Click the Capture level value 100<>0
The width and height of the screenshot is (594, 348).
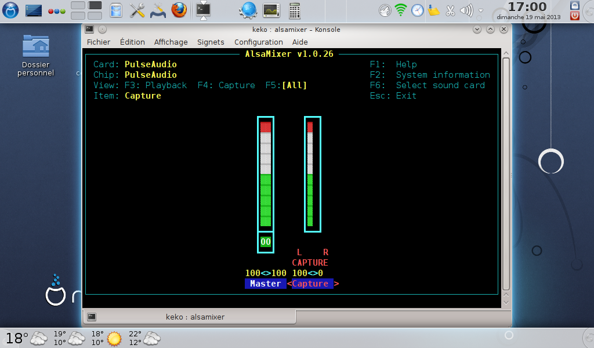click(307, 273)
